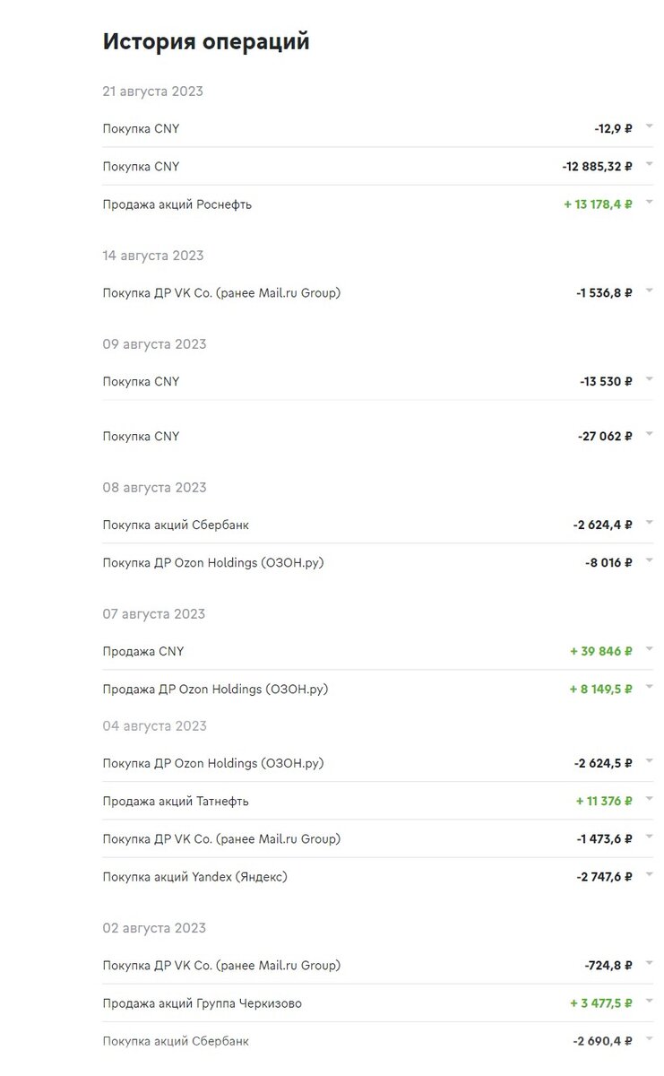
Task: Expand arrow next to -8 016 ₽ Ozon purchase
Action: click(x=649, y=561)
